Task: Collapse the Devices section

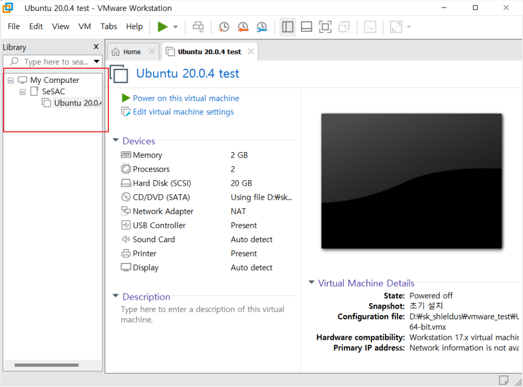Action: [115, 140]
